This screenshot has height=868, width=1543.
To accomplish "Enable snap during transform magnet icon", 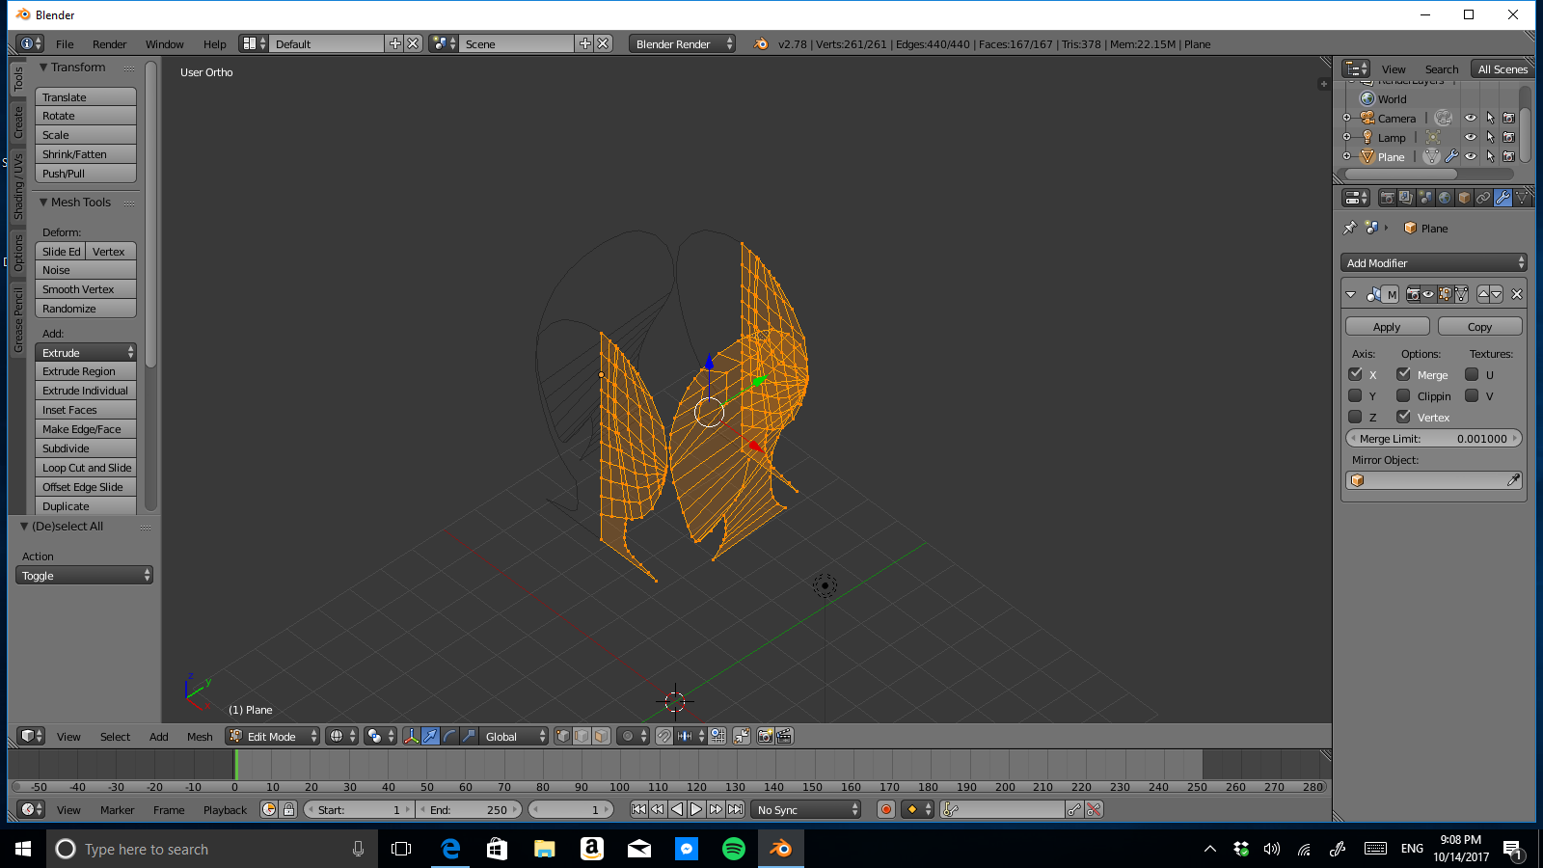I will click(x=663, y=736).
